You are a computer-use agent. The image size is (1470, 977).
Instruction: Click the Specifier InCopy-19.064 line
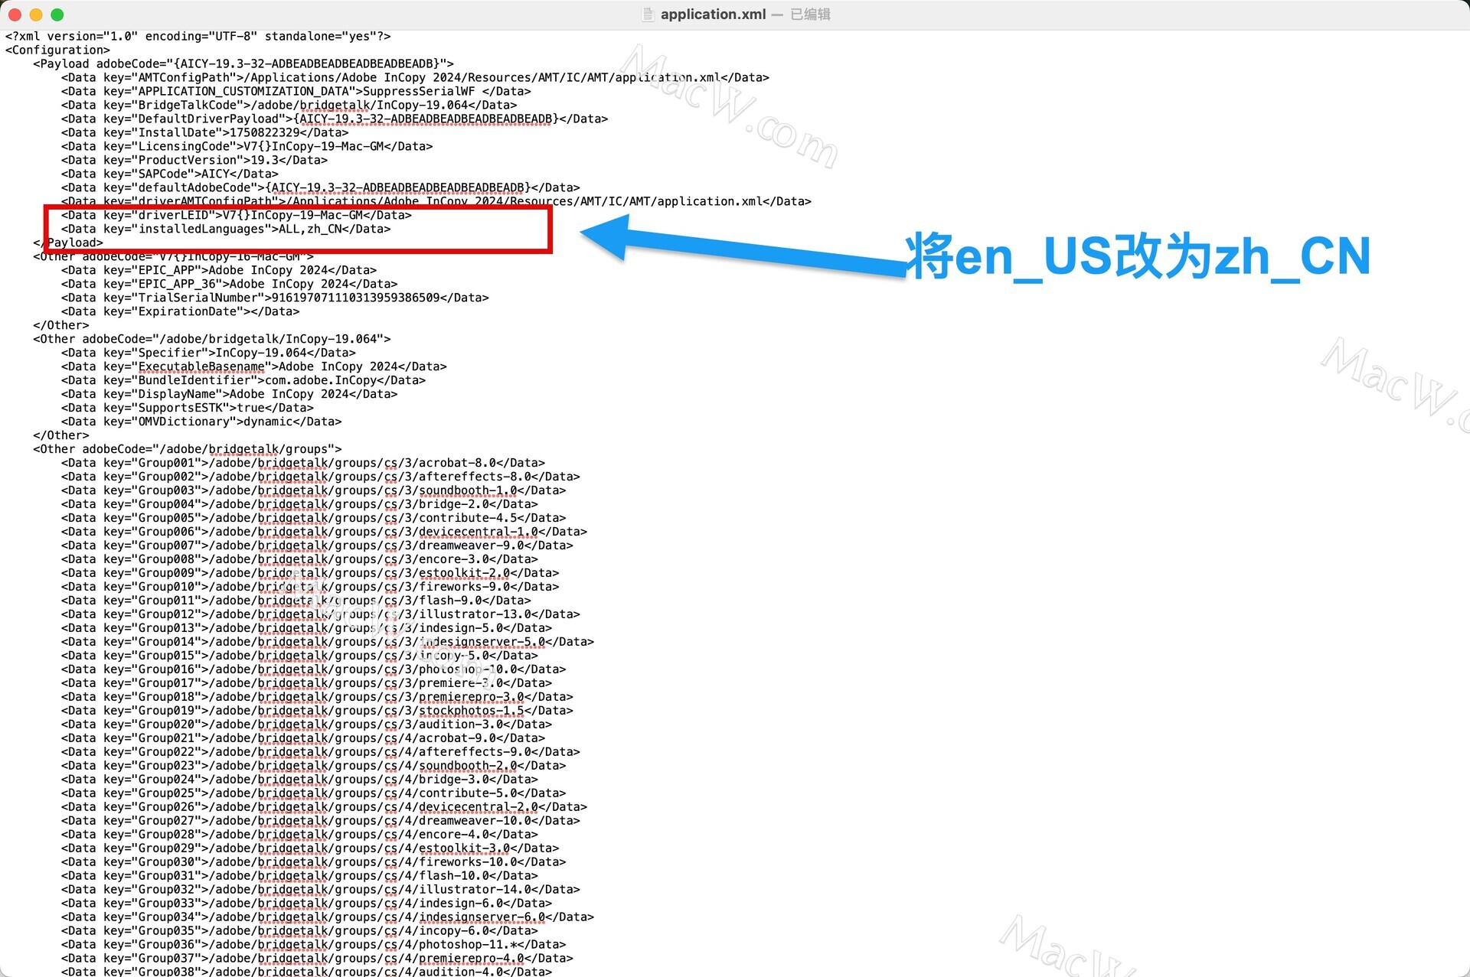[x=208, y=353]
